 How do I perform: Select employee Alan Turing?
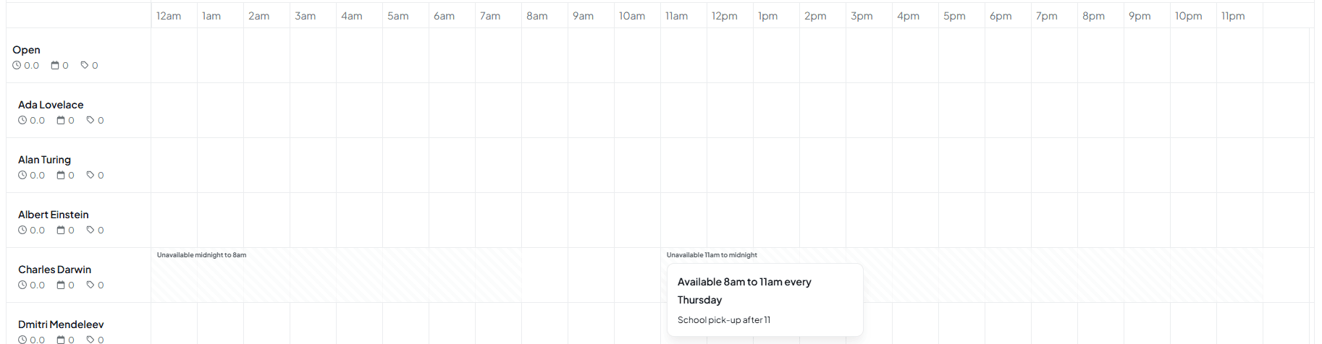[x=44, y=160]
